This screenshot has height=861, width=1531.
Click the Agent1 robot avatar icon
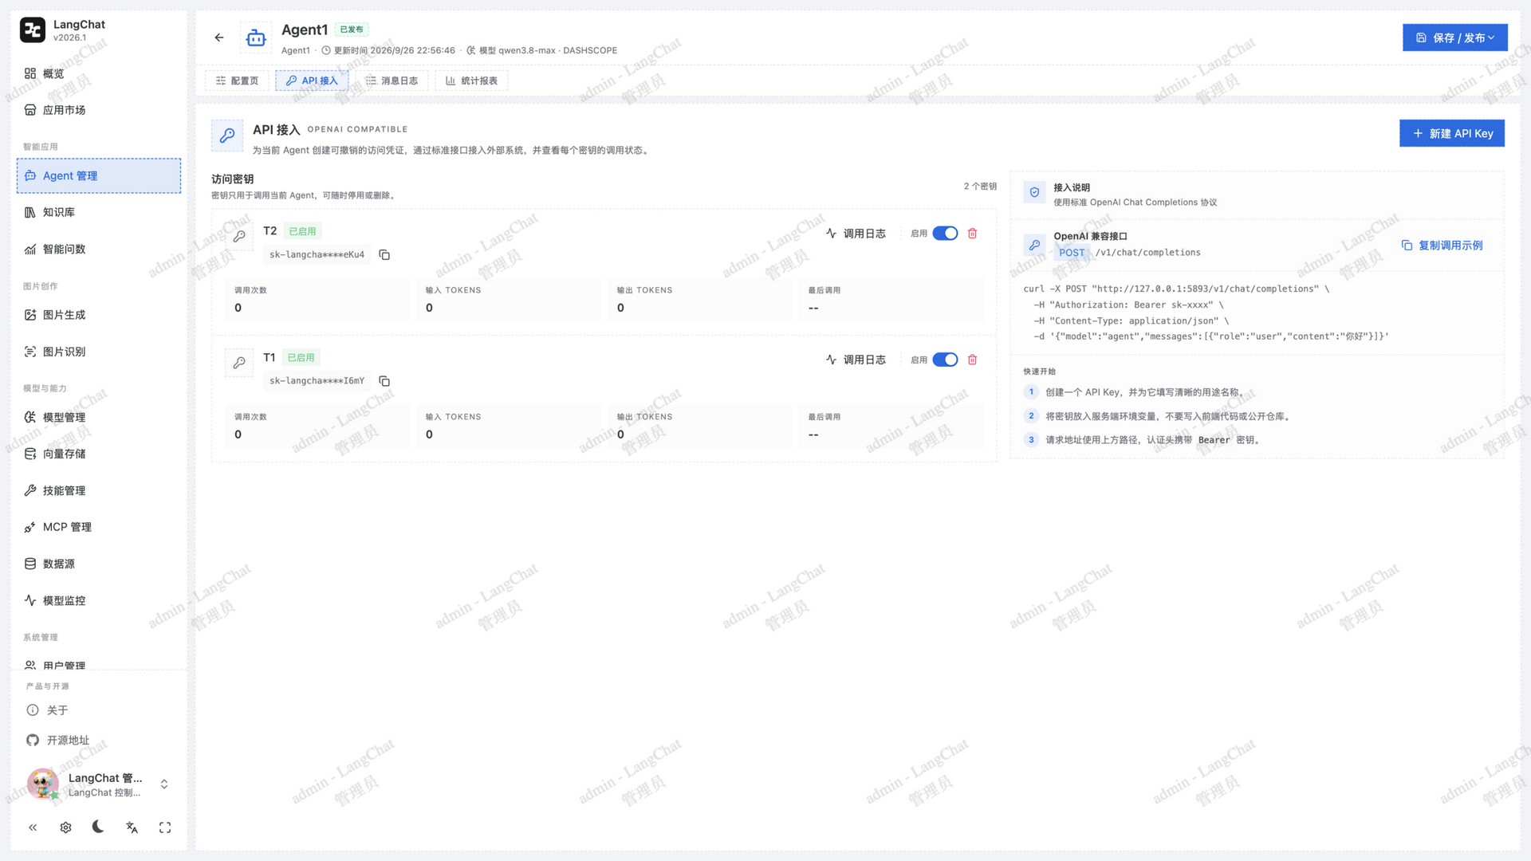pyautogui.click(x=256, y=37)
